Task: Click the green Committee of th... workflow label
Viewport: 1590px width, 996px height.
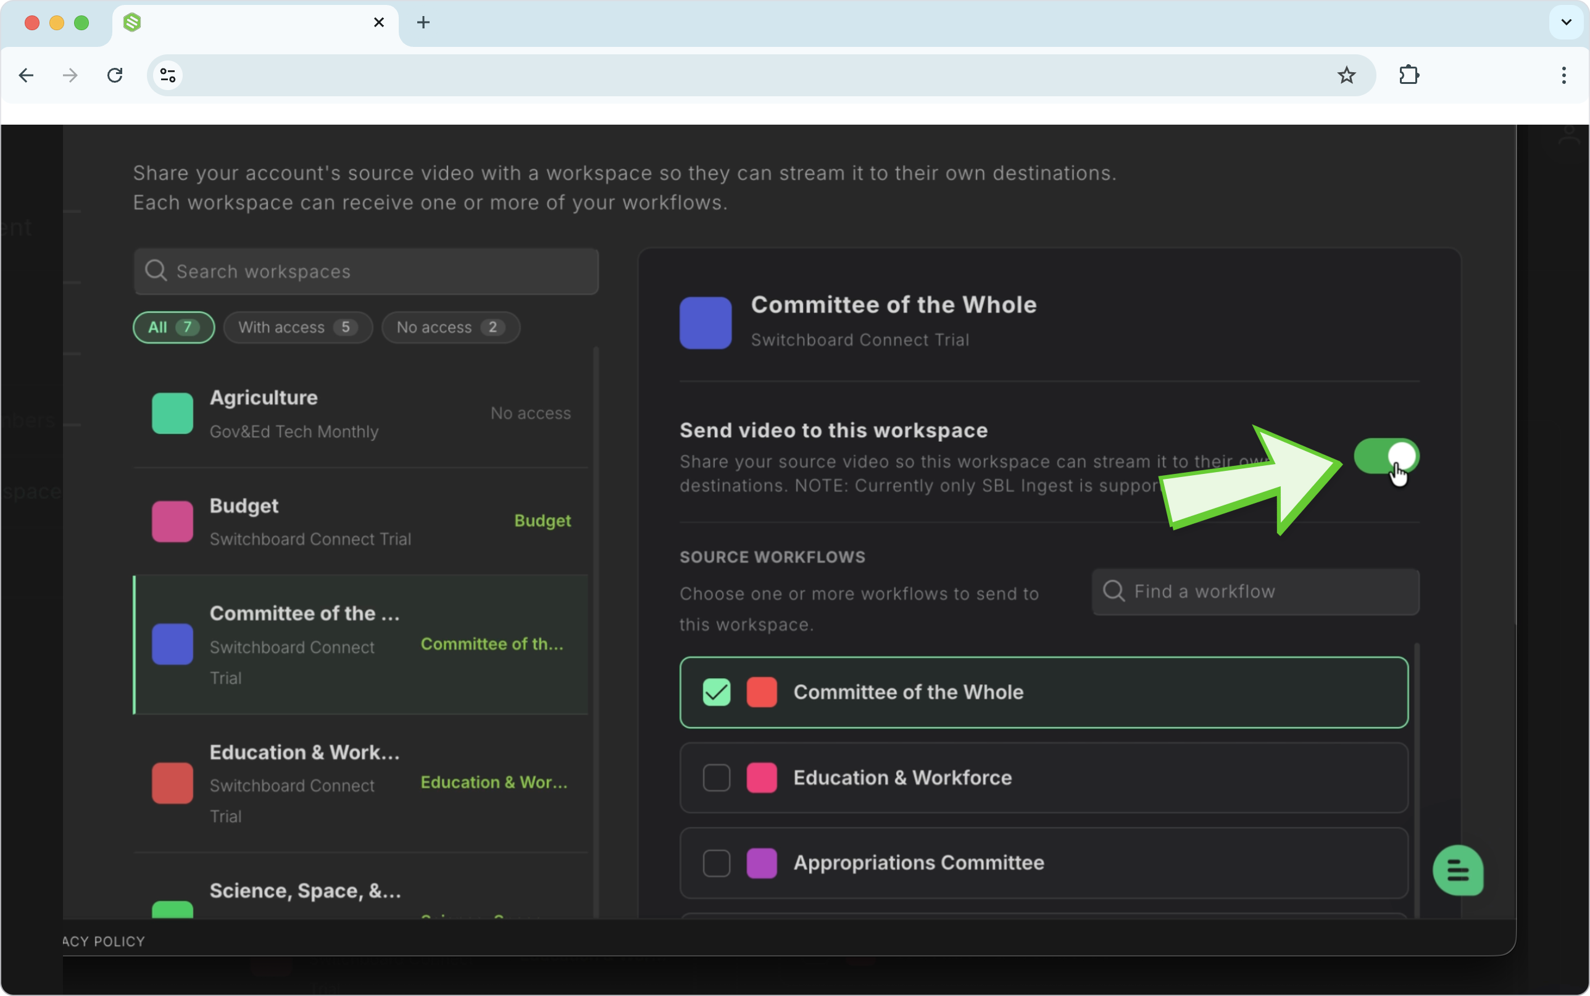Action: click(492, 644)
